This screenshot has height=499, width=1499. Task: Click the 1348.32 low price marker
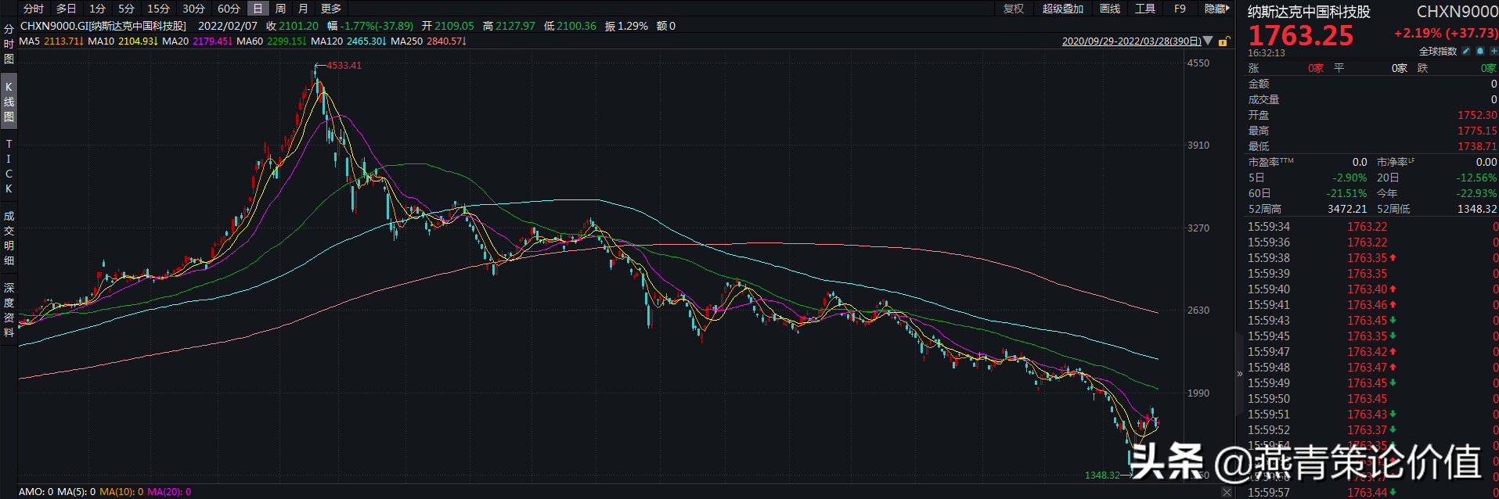1102,476
